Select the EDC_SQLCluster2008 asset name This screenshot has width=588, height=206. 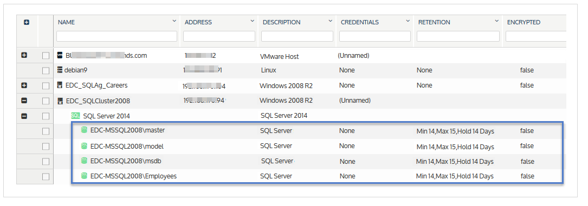point(98,101)
